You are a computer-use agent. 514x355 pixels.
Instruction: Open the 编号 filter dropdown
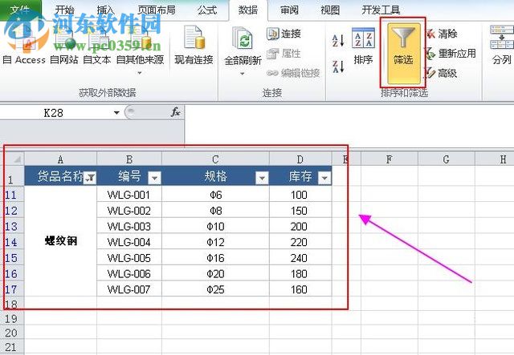pyautogui.click(x=155, y=178)
